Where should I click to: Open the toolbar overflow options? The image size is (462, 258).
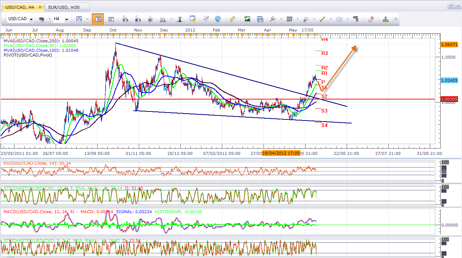pyautogui.click(x=396, y=19)
